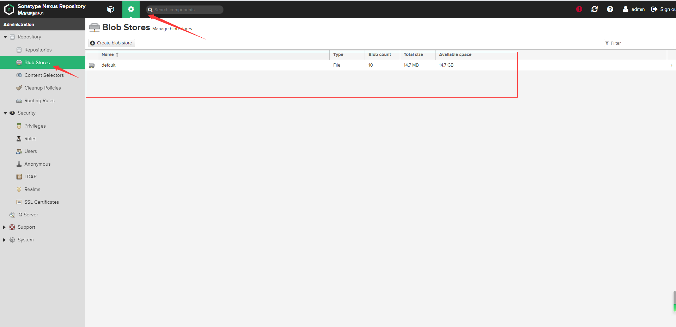Collapse the Security tree section
The height and width of the screenshot is (327, 676).
(x=5, y=113)
